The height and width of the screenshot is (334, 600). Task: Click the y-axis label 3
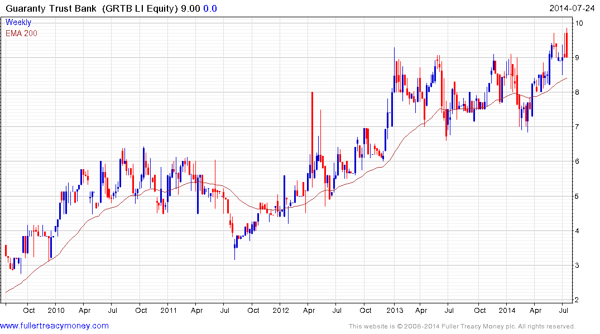(x=577, y=266)
